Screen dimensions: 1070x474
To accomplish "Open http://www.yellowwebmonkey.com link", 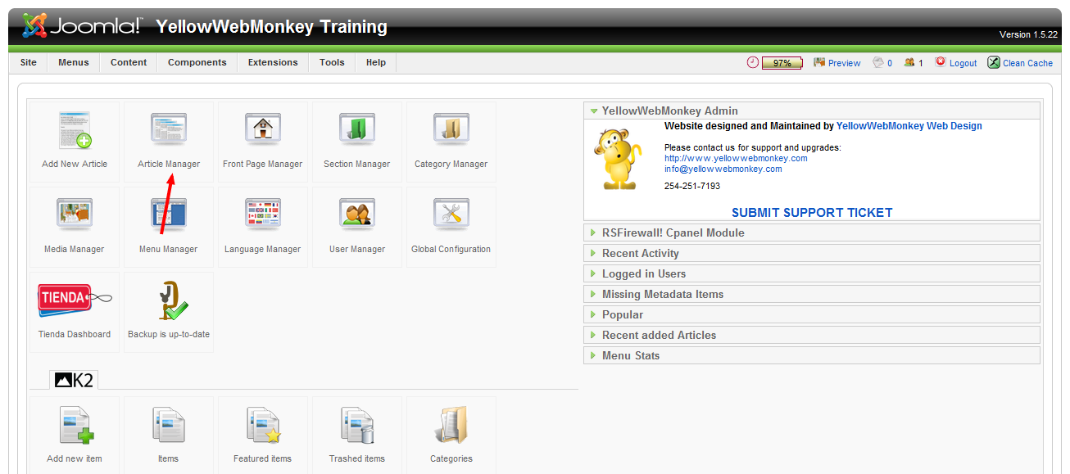I will (736, 158).
